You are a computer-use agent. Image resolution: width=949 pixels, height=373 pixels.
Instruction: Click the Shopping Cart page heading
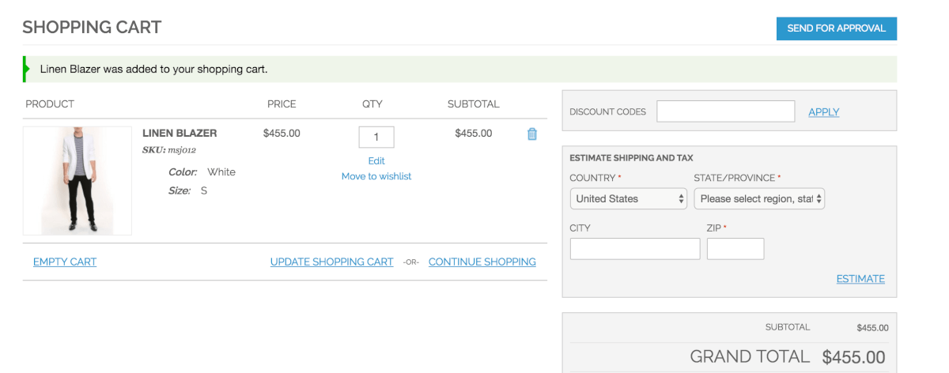coord(92,27)
